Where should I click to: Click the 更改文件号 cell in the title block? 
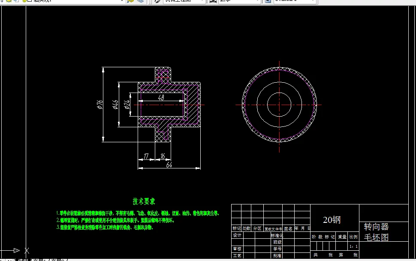(x=273, y=229)
